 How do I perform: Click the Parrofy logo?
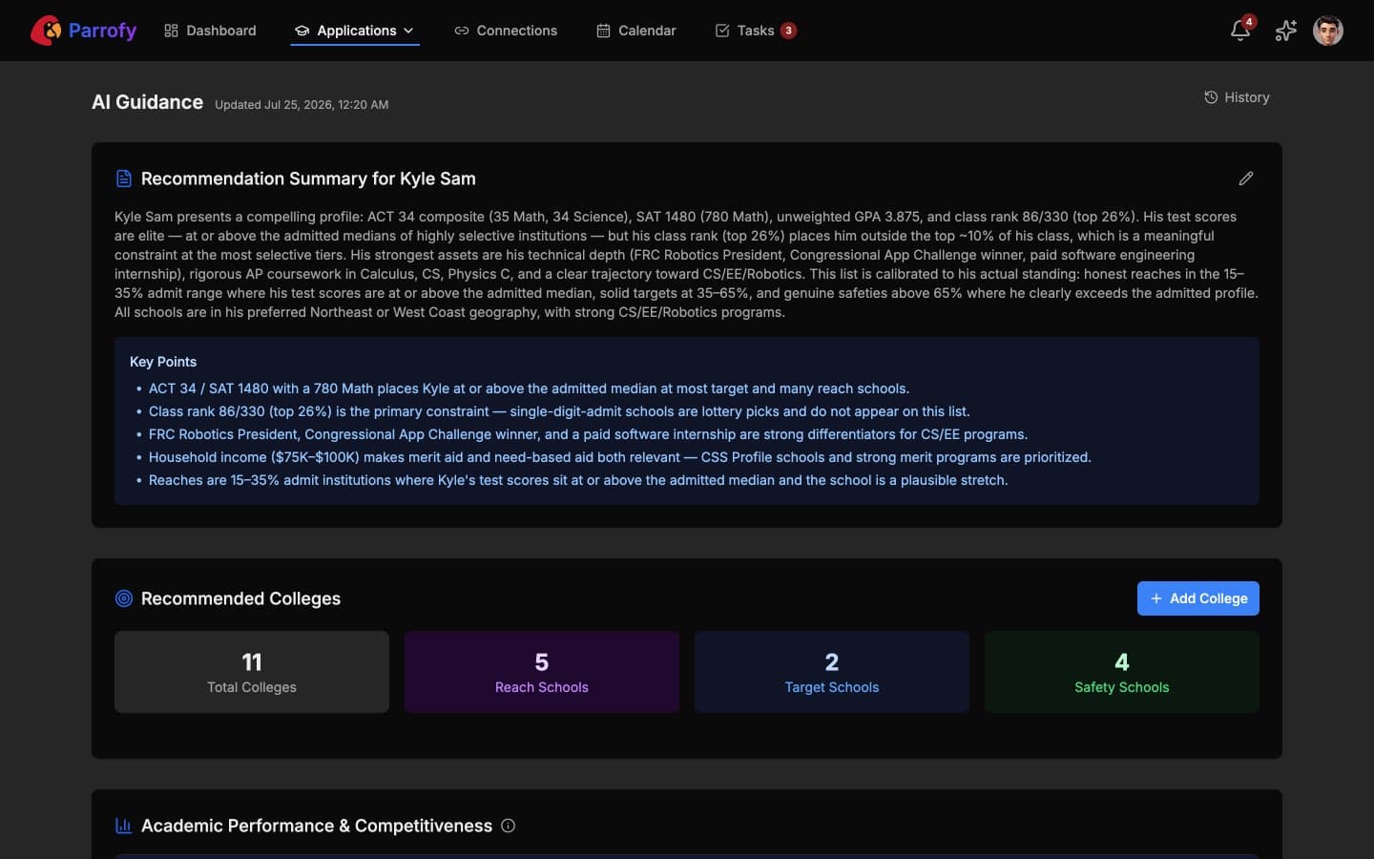[84, 31]
